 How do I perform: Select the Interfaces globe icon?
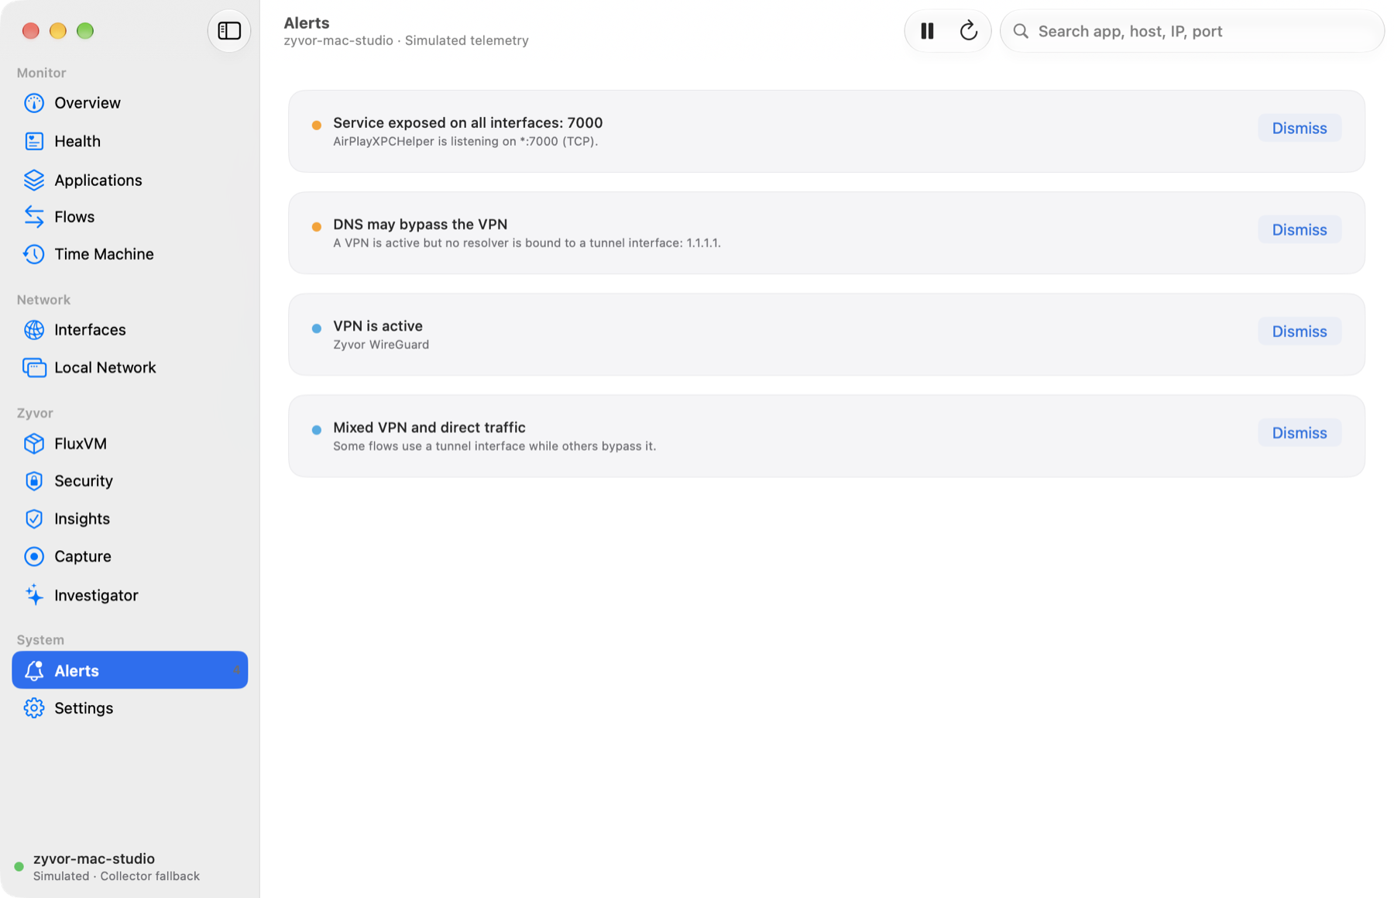coord(34,330)
